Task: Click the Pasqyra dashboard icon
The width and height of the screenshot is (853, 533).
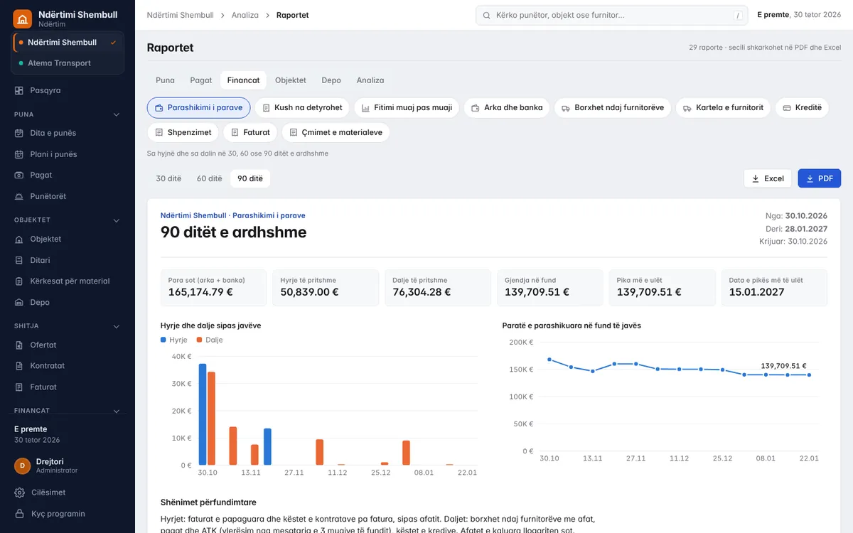Action: point(19,91)
